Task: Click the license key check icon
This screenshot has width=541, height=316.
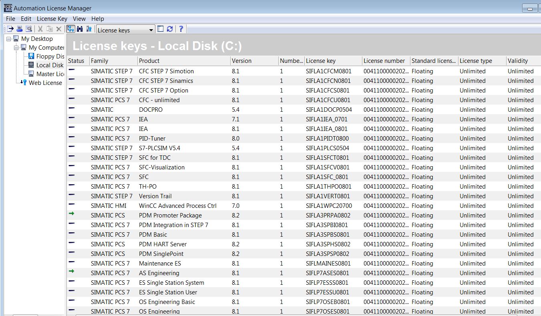Action: click(89, 29)
